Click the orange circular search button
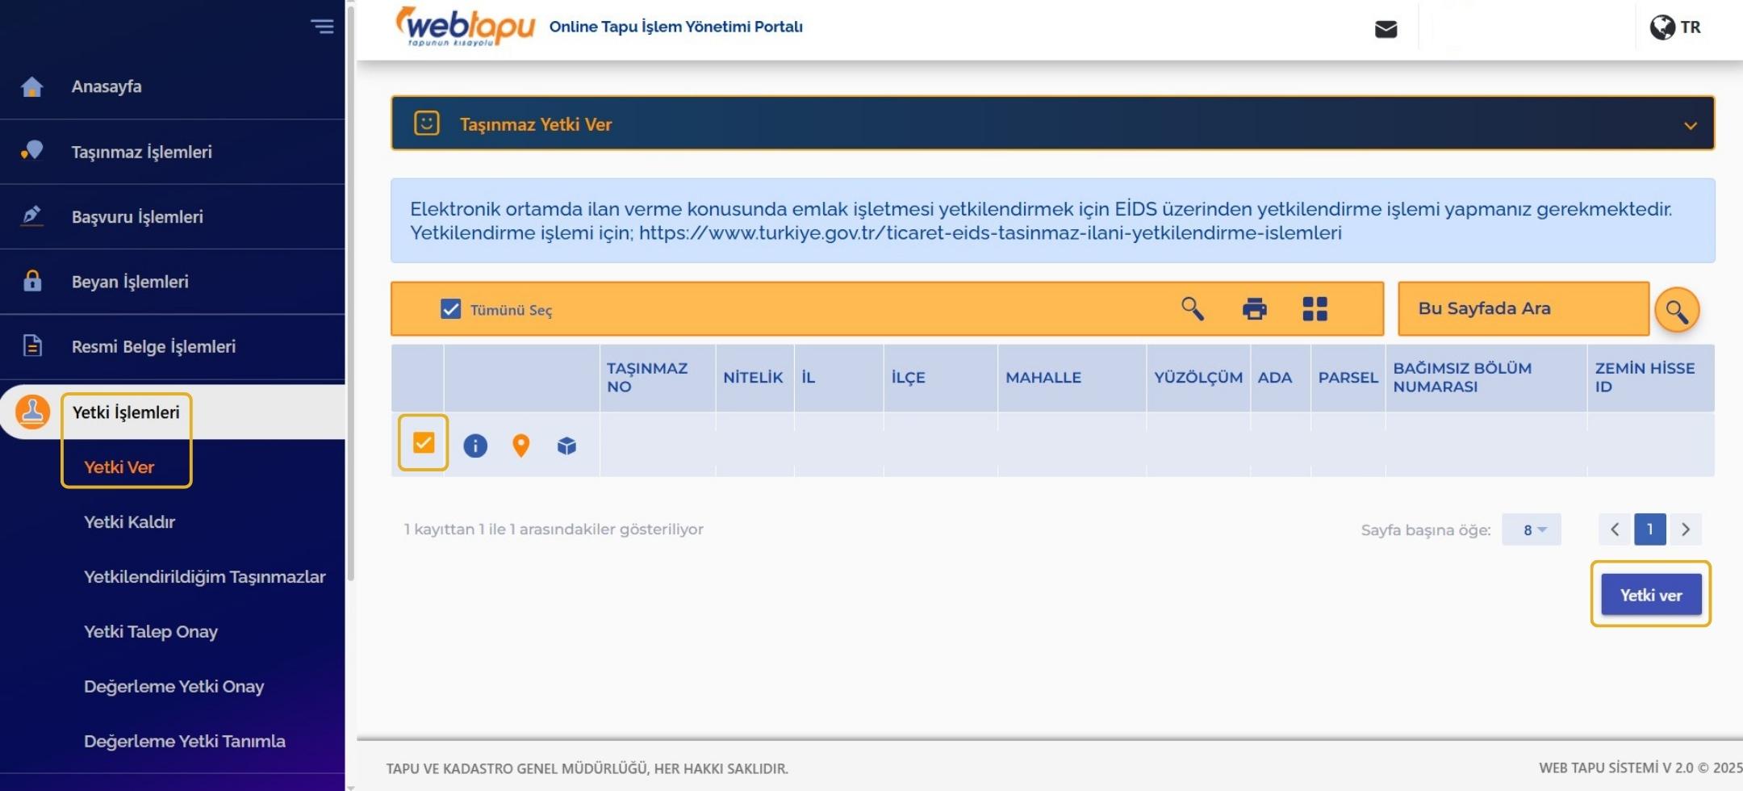Screen dimensions: 1743x791 pos(1676,309)
